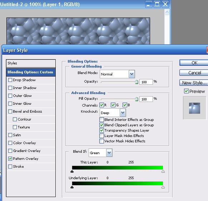Click the layer style preview thumbnail

point(194,108)
